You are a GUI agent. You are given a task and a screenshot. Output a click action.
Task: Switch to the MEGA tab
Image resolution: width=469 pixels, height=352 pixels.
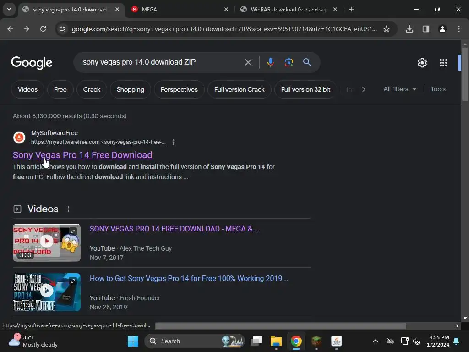179,9
